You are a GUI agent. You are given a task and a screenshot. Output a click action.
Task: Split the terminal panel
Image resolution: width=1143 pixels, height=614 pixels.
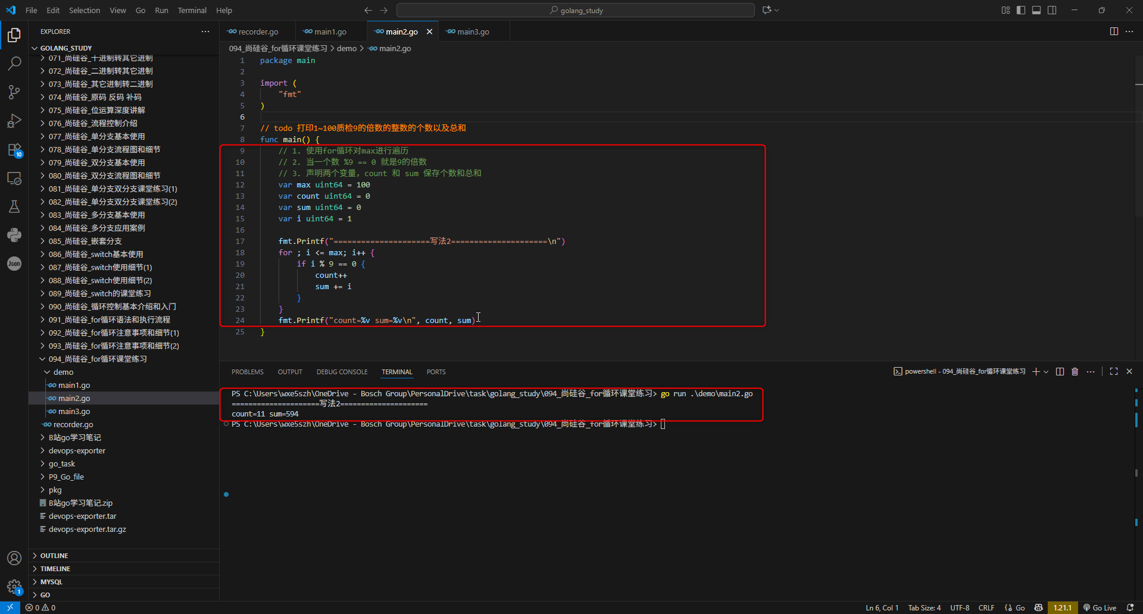pos(1060,371)
